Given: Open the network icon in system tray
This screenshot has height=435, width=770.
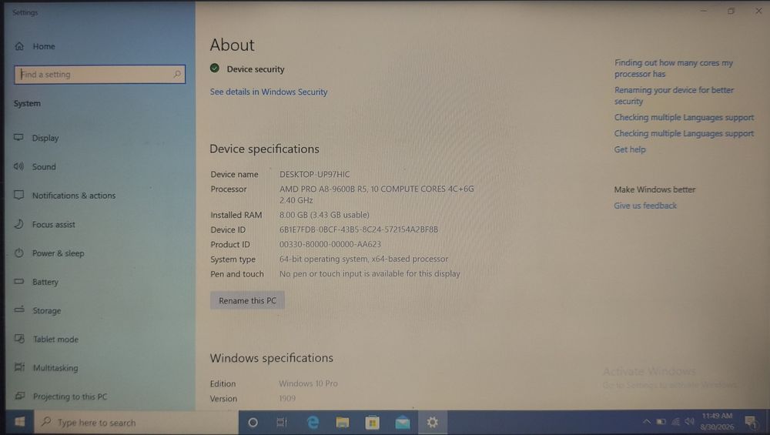Looking at the screenshot, I should click(x=676, y=422).
